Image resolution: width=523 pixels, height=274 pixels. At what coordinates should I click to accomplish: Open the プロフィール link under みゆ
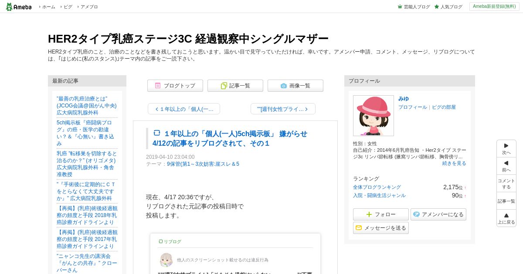(x=413, y=107)
